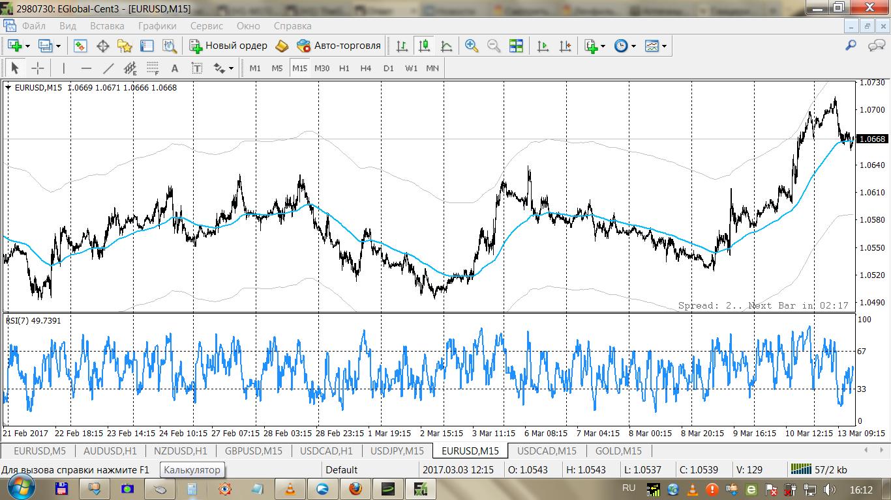Screen dimensions: 891x500
Task: Switch to H4 timeframe
Action: pyautogui.click(x=365, y=68)
